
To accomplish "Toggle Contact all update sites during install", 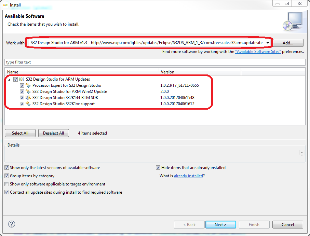I will (x=7, y=192).
